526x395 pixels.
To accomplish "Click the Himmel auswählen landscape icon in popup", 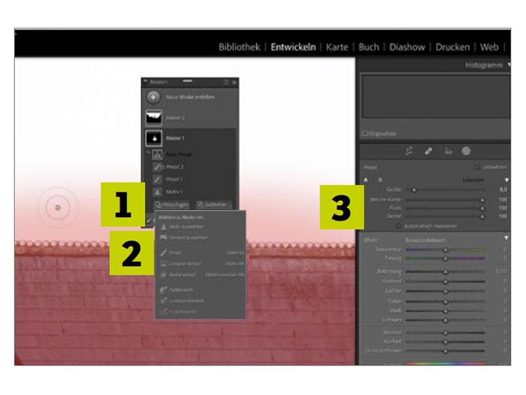I will tap(164, 237).
